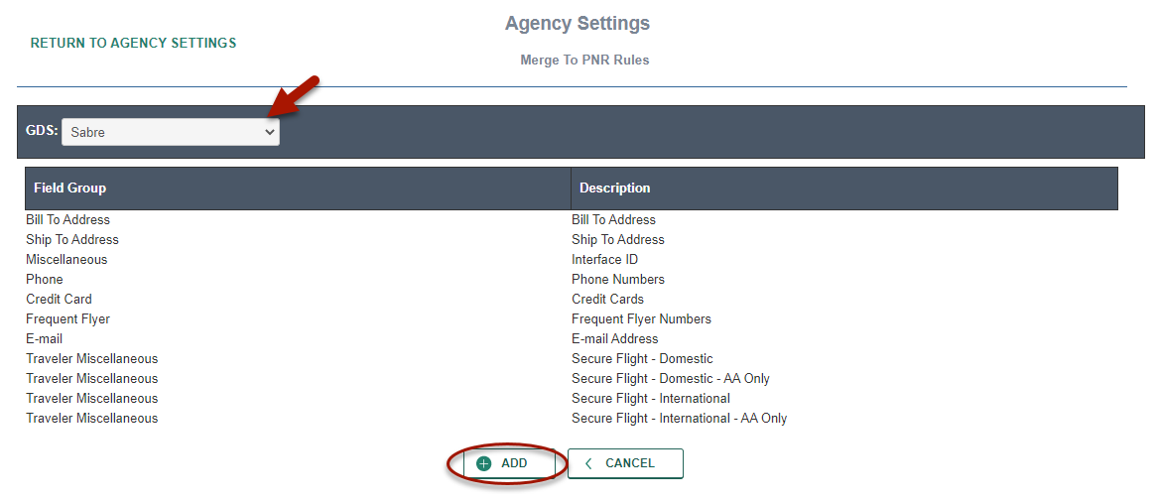This screenshot has height=503, width=1158.
Task: Click the ADD button
Action: click(509, 464)
